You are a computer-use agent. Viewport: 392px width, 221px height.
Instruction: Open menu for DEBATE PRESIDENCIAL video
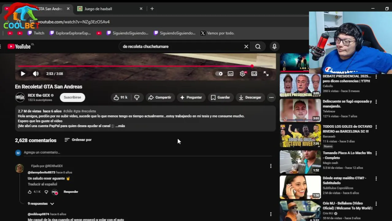tap(376, 77)
